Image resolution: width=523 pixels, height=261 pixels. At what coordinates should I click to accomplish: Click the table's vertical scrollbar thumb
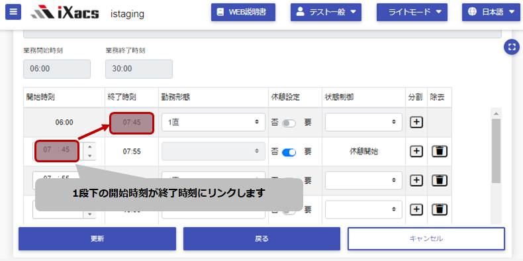[x=497, y=151]
